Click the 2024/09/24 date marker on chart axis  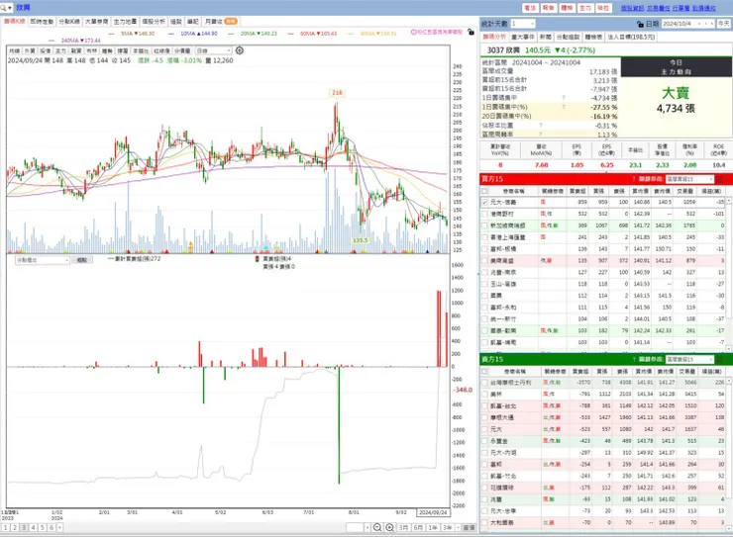coord(433,512)
